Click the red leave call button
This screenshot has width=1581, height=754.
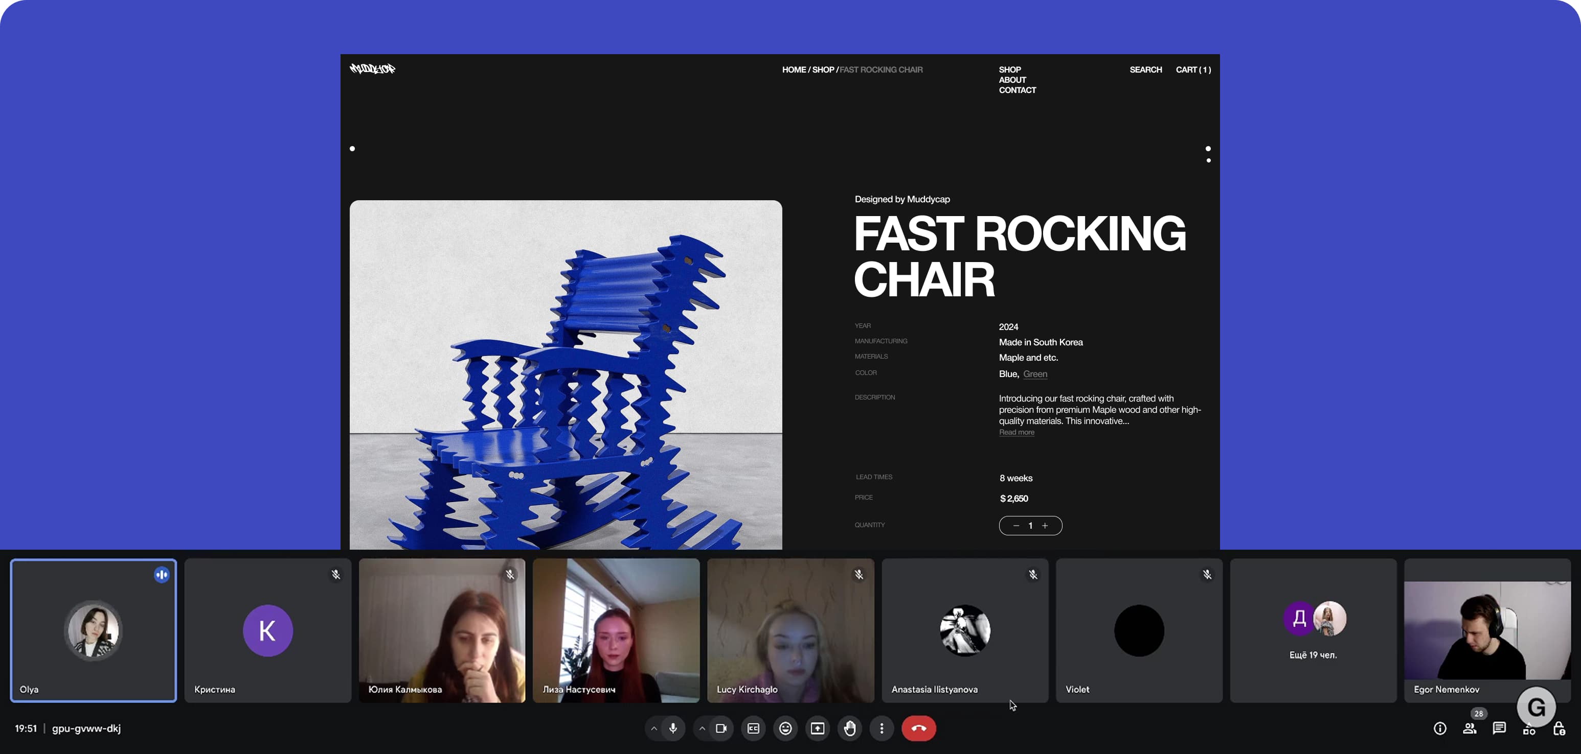click(x=918, y=728)
